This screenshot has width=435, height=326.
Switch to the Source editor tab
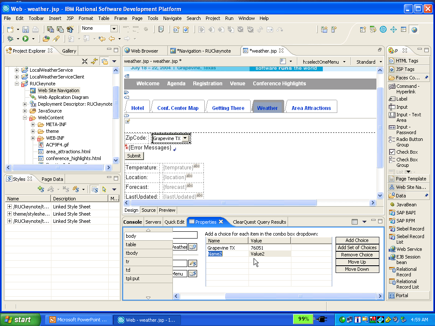[148, 210]
